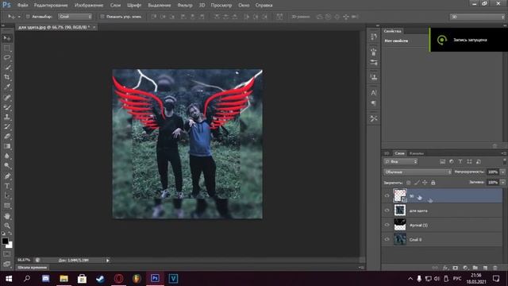Select the Hand tool
The height and width of the screenshot is (286, 508).
tap(7, 216)
